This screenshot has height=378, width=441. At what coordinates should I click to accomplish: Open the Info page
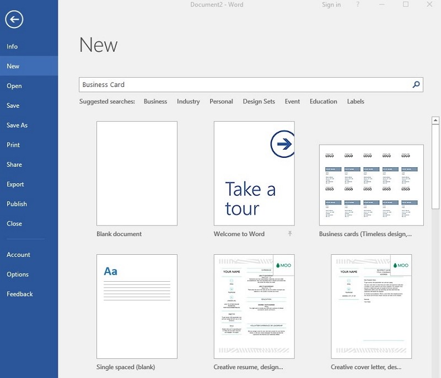29,46
